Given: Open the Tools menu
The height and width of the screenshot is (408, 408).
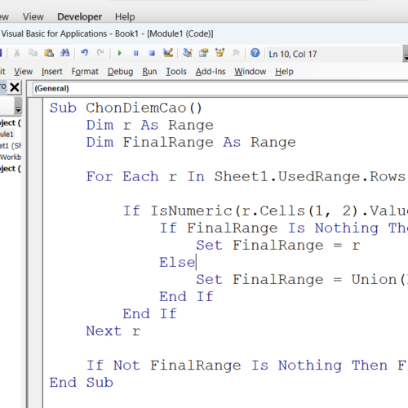Looking at the screenshot, I should [x=176, y=72].
